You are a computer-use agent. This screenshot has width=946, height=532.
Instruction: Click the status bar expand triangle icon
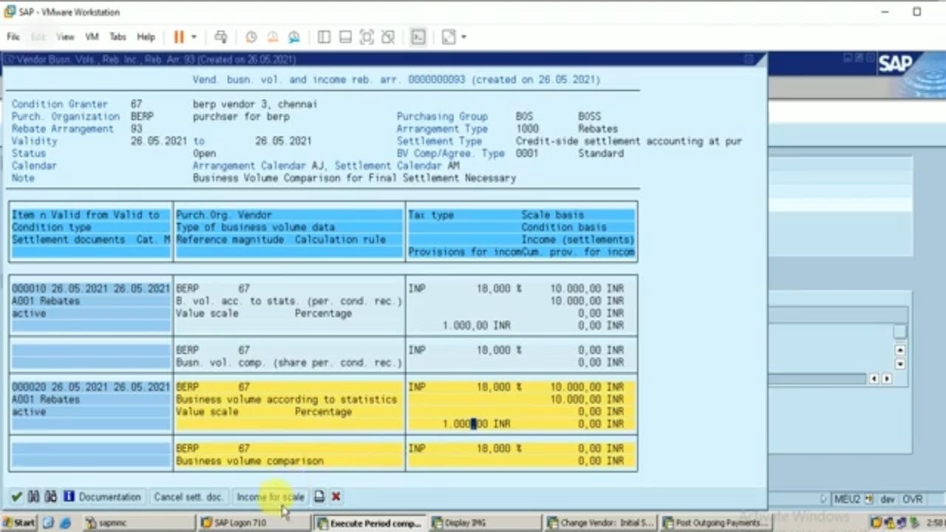(825, 499)
